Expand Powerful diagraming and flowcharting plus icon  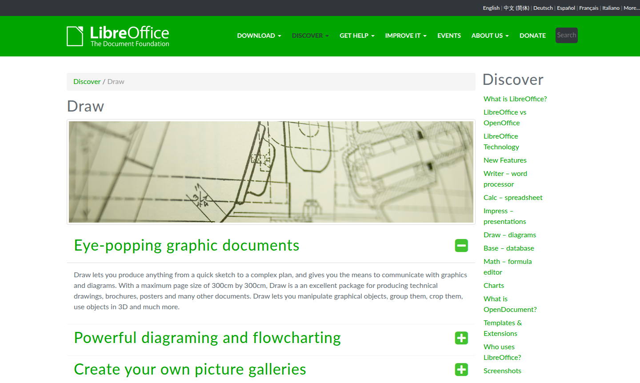[461, 338]
